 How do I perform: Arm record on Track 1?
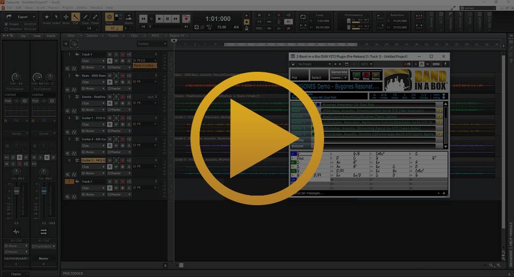point(122,54)
